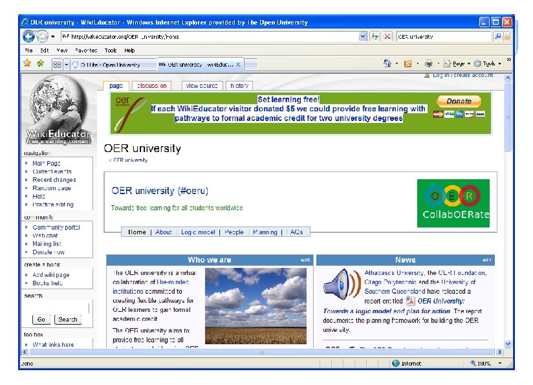Open the Page toolbar menu
533x385 pixels.
(x=457, y=63)
